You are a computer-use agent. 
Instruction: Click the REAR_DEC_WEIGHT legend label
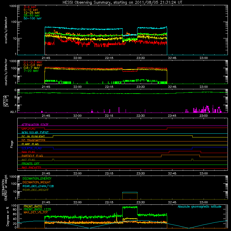36,190
